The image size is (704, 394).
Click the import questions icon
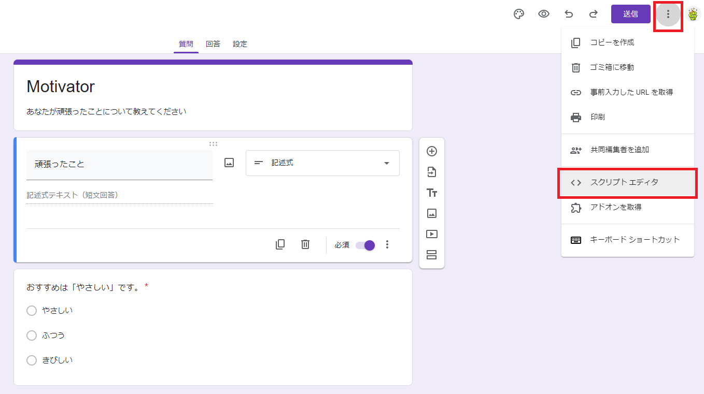tap(432, 172)
